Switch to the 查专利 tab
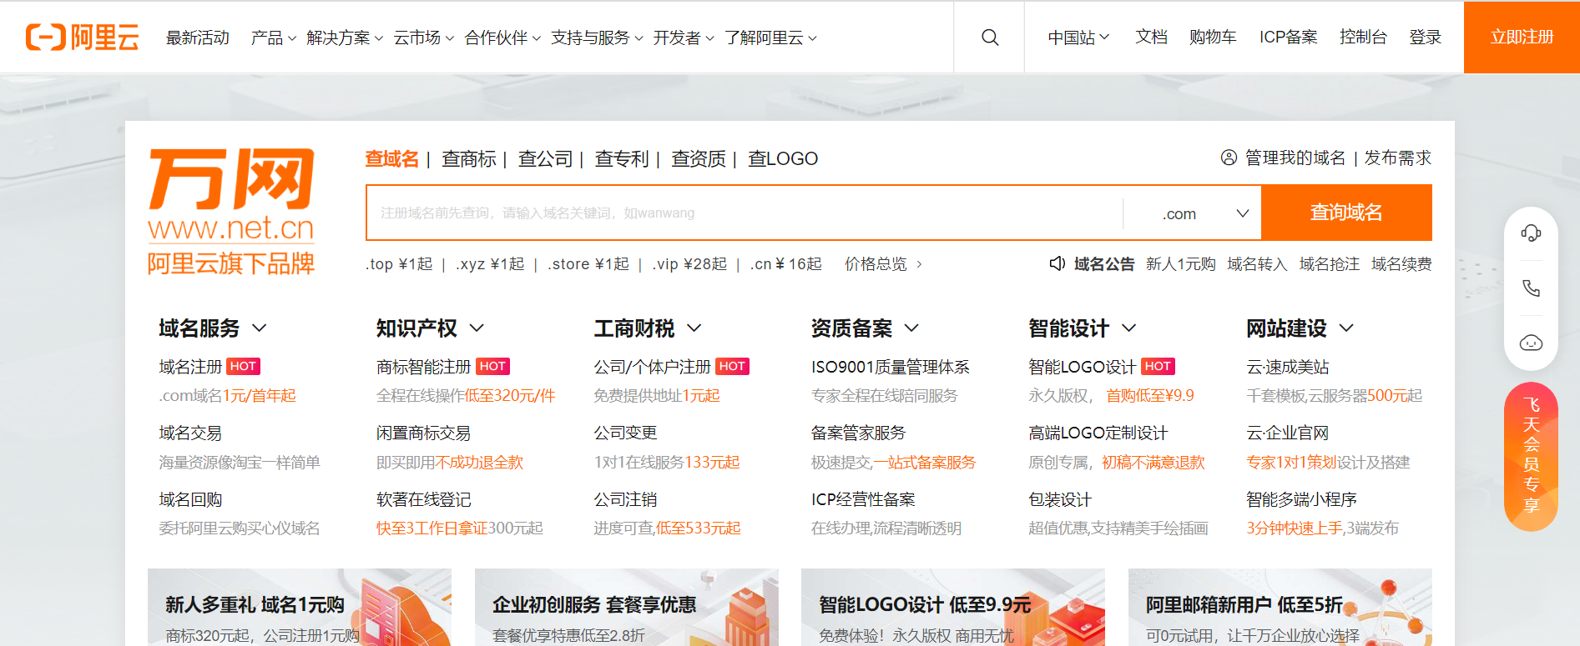This screenshot has width=1580, height=646. (x=622, y=158)
